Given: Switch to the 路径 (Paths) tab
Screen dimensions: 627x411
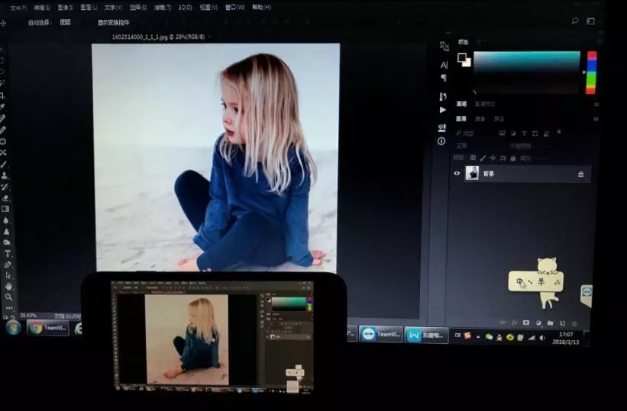Looking at the screenshot, I should click(x=499, y=119).
